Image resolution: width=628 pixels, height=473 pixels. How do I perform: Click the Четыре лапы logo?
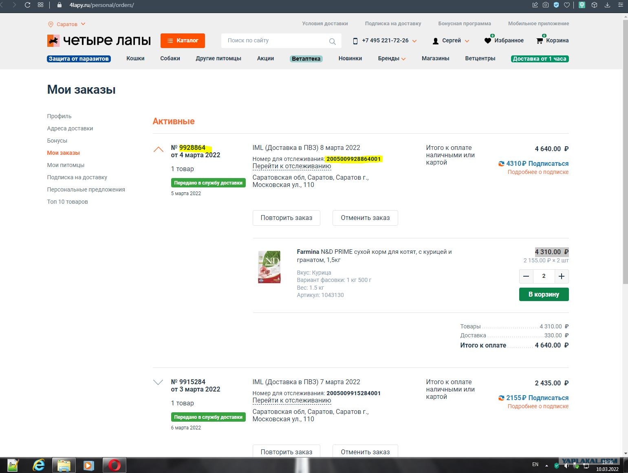[x=99, y=40]
